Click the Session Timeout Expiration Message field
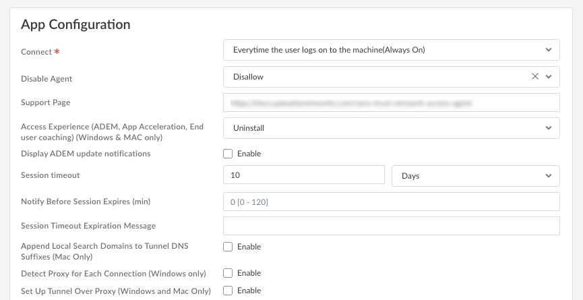 pos(391,226)
